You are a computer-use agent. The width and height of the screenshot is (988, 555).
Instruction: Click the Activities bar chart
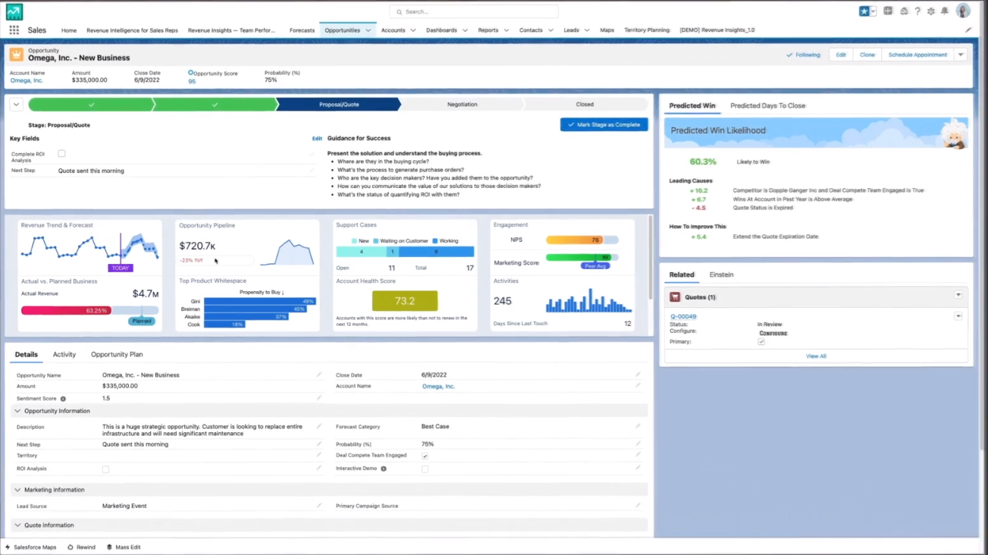click(x=589, y=302)
